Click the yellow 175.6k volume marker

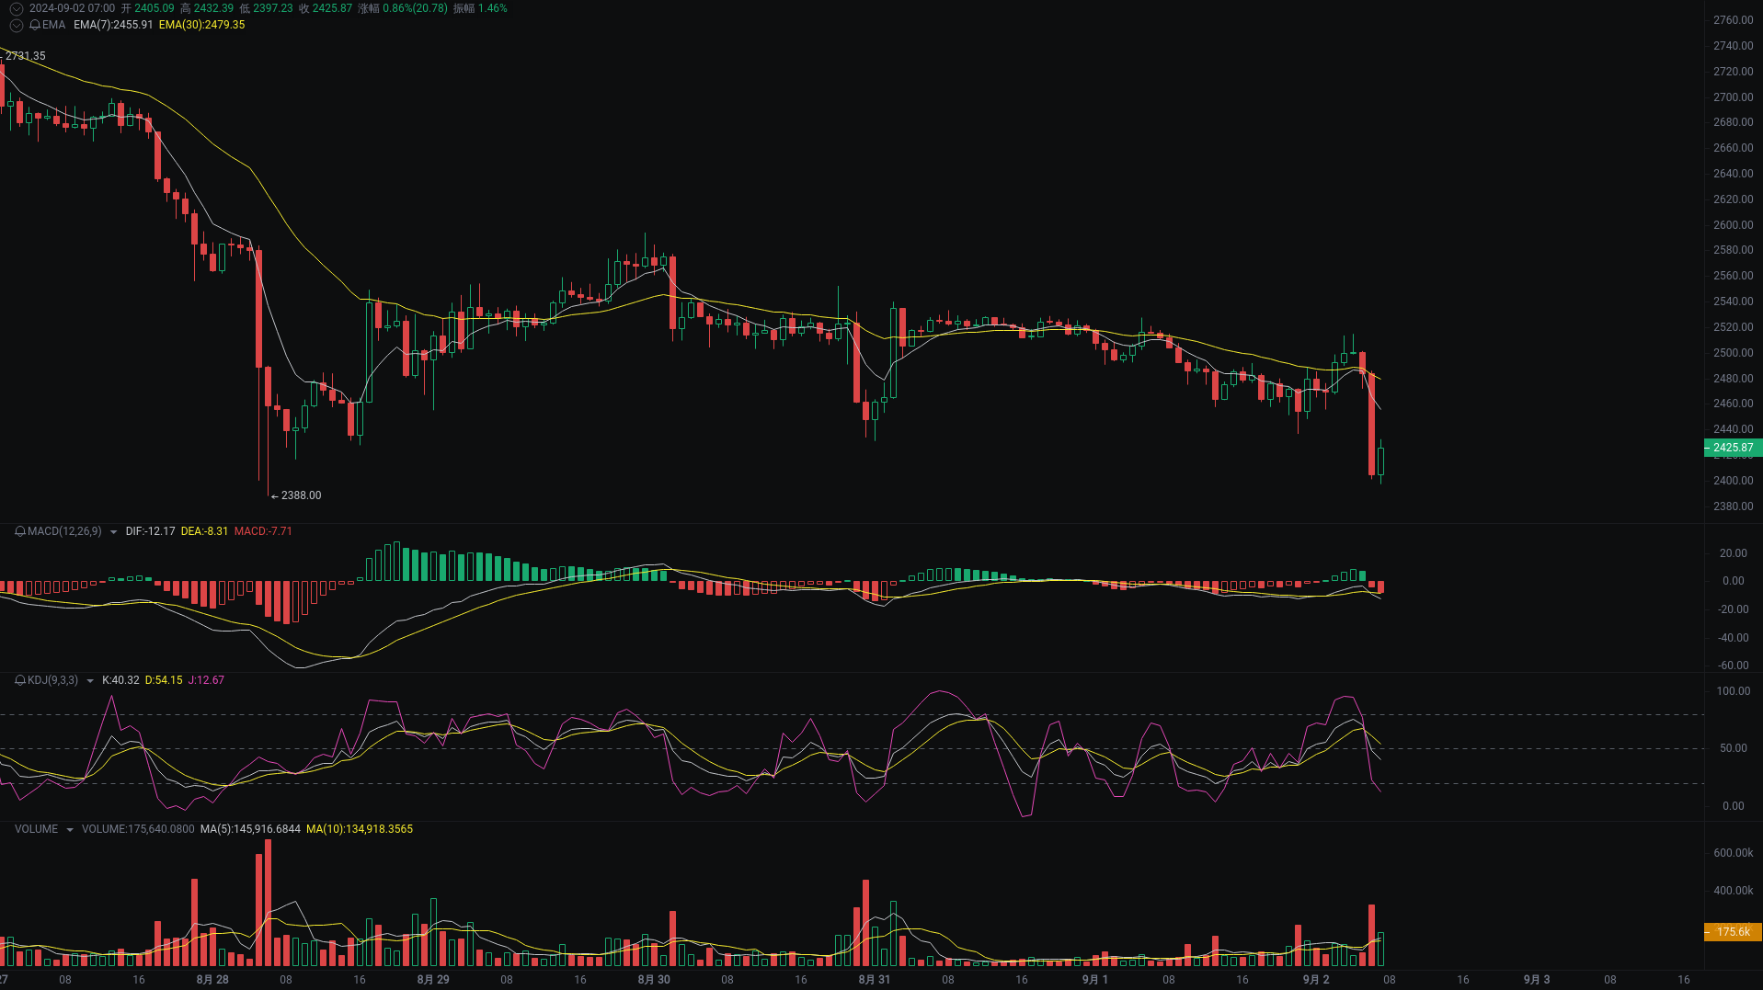pyautogui.click(x=1733, y=931)
